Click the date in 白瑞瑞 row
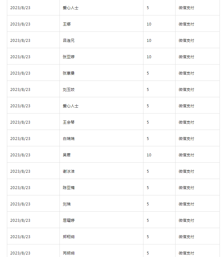 (20, 139)
